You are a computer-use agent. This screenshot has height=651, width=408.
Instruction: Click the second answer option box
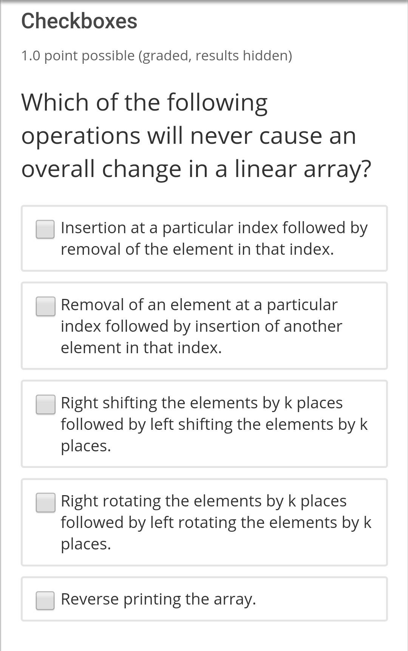pos(204,325)
